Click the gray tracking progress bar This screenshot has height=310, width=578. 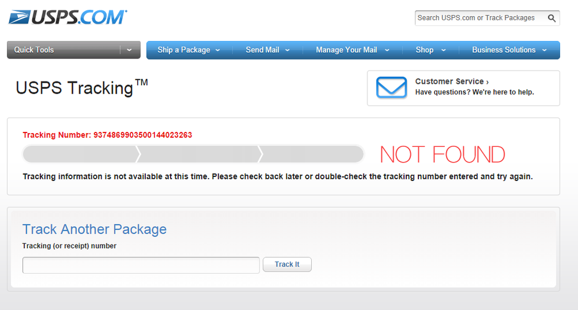[x=193, y=154]
